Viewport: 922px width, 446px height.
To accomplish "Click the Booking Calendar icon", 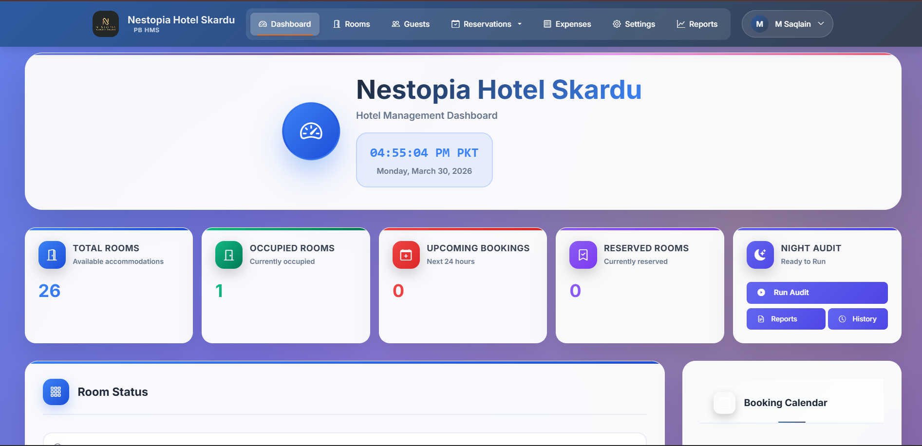I will 724,403.
